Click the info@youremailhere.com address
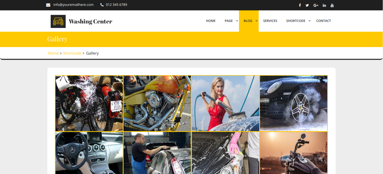Viewport: 383px width, 174px height. (x=73, y=5)
